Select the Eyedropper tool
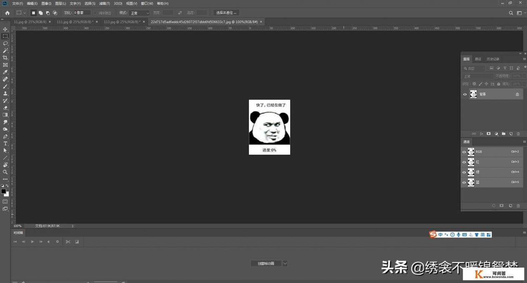This screenshot has width=527, height=283. pos(5,72)
